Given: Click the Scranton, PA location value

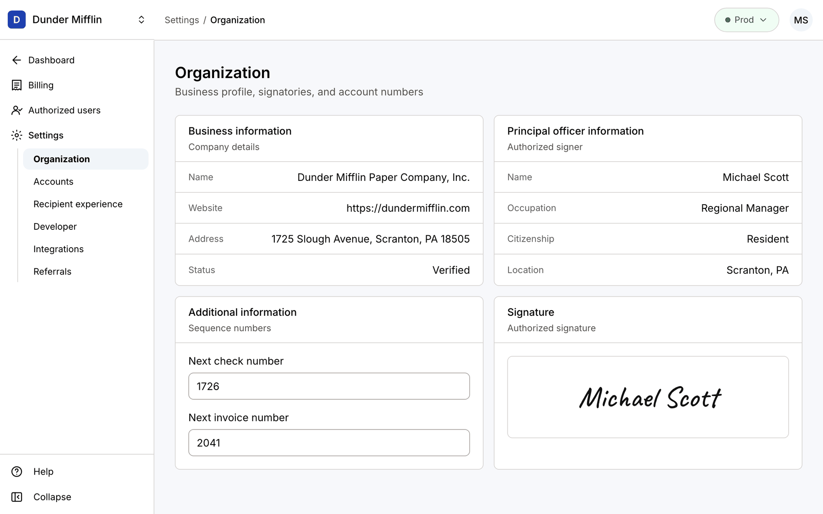Looking at the screenshot, I should tap(758, 270).
